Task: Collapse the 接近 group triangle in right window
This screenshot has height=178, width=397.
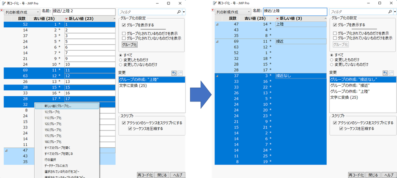Action: pos(217,41)
